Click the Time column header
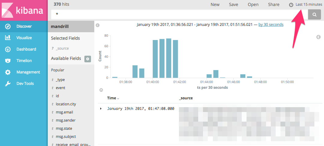The width and height of the screenshot is (324, 146). tap(112, 98)
